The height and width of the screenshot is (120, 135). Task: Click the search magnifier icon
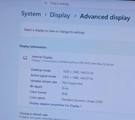[x=46, y=3]
